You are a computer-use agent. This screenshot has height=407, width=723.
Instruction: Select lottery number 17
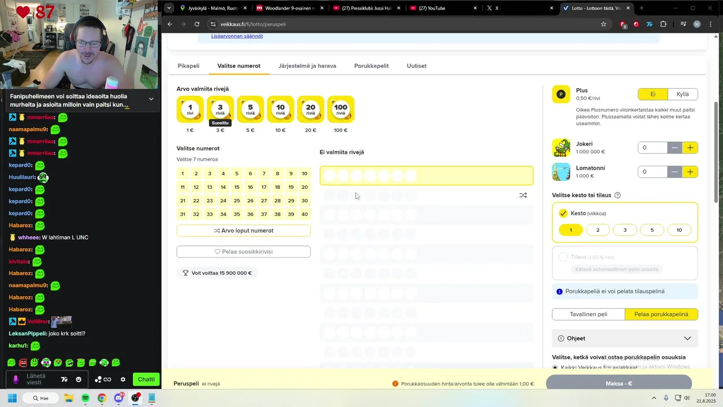(264, 187)
